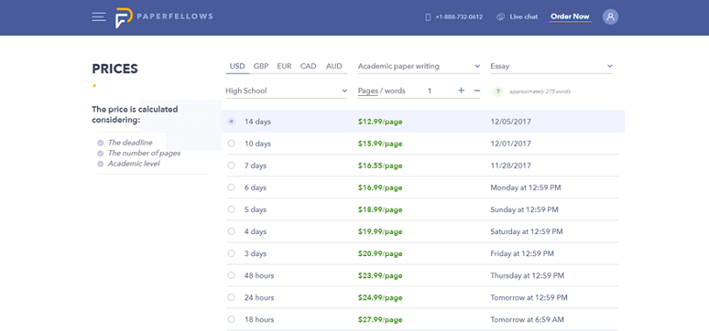The height and width of the screenshot is (331, 709).
Task: Click the $15.99/page price
Action: pyautogui.click(x=380, y=143)
